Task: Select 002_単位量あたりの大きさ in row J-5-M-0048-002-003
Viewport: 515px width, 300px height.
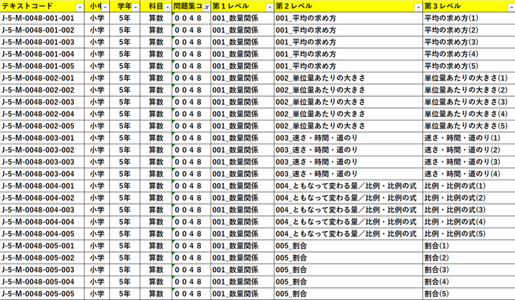Action: pyautogui.click(x=348, y=102)
